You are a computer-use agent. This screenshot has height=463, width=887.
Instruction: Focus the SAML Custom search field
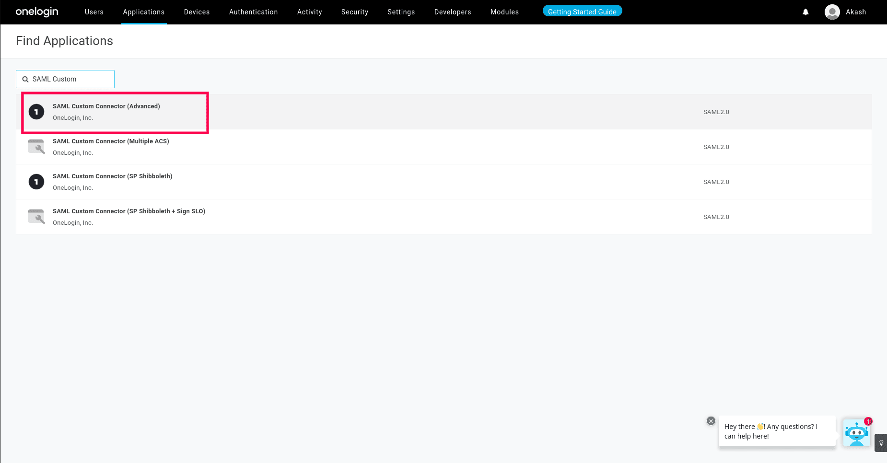(65, 79)
